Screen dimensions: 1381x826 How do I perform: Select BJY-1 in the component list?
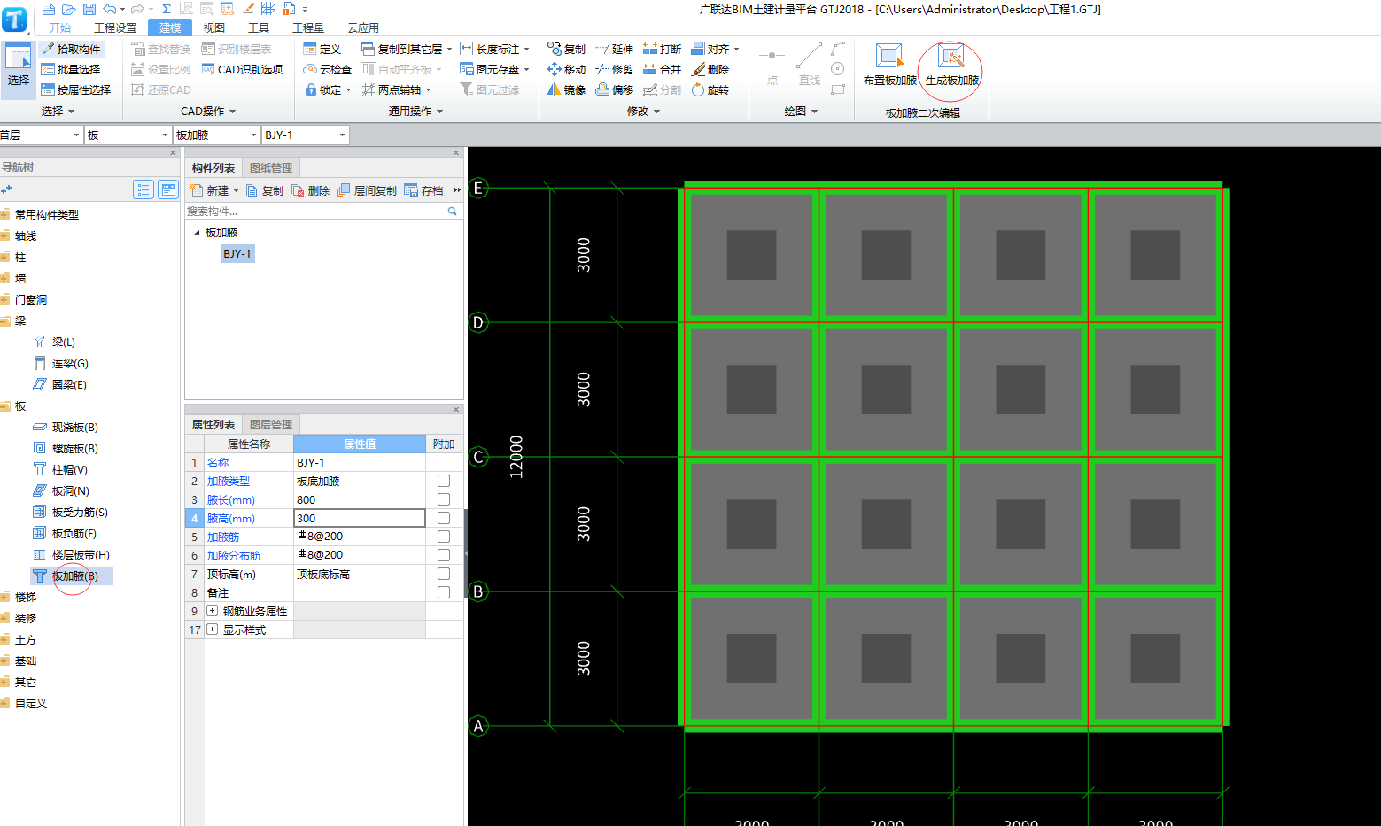237,253
